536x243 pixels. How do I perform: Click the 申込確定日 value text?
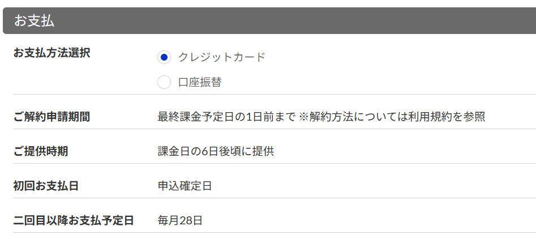[x=185, y=186]
